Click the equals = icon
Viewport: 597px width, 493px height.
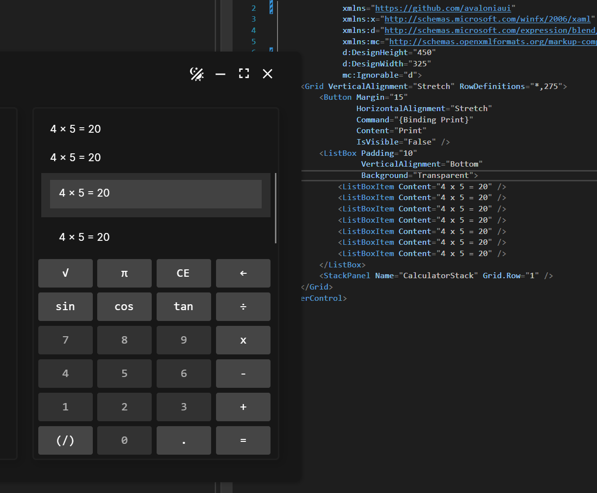243,440
